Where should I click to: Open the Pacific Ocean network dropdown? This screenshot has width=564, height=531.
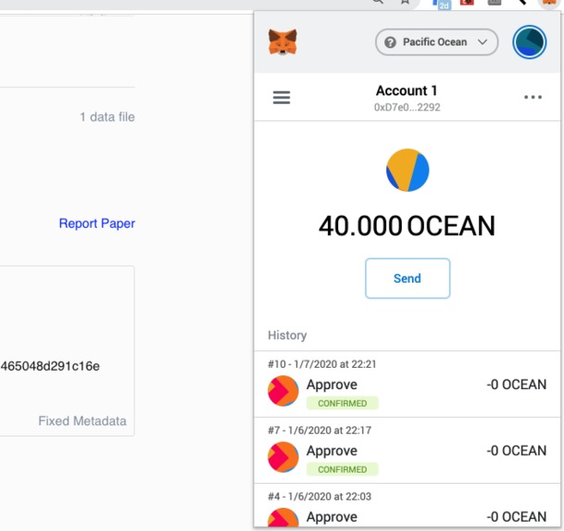[437, 42]
